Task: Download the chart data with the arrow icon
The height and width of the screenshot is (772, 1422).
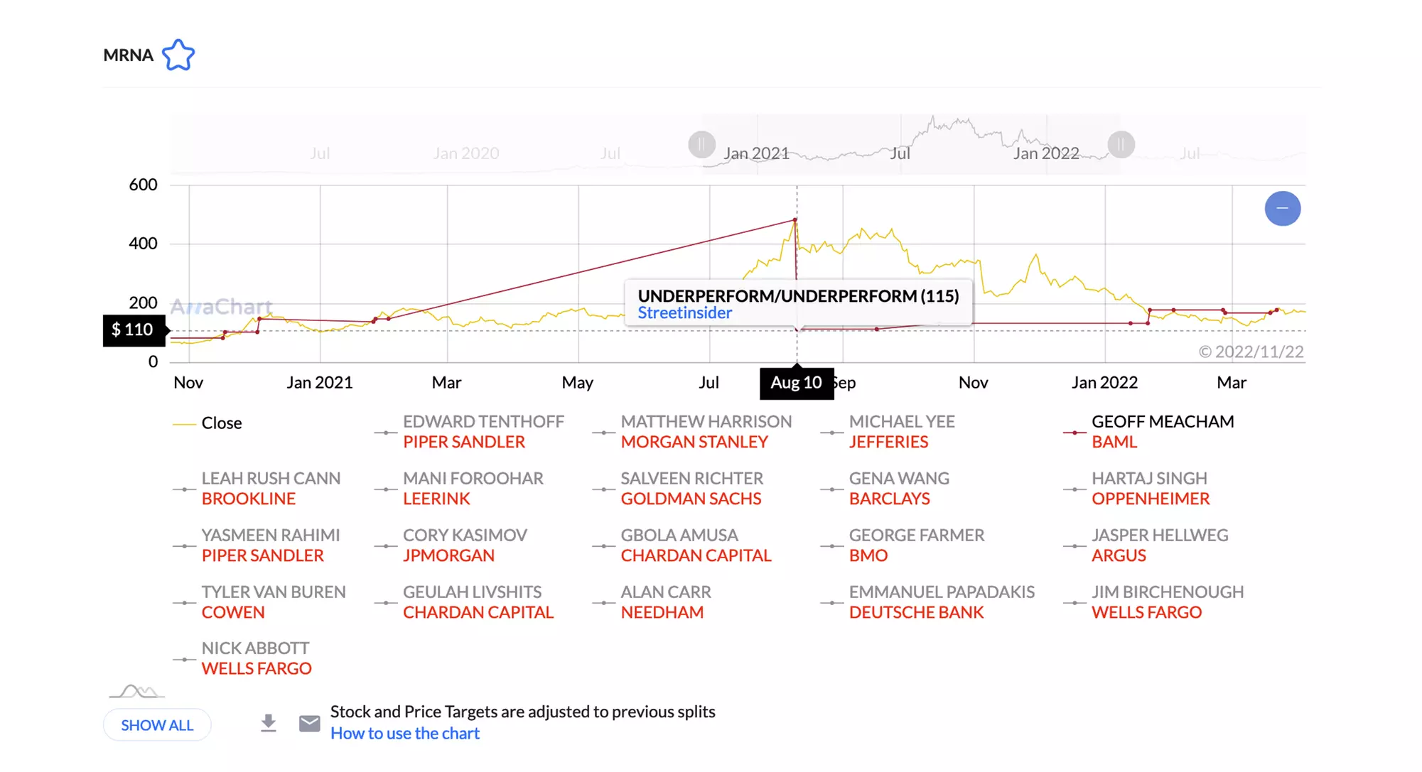Action: coord(268,723)
